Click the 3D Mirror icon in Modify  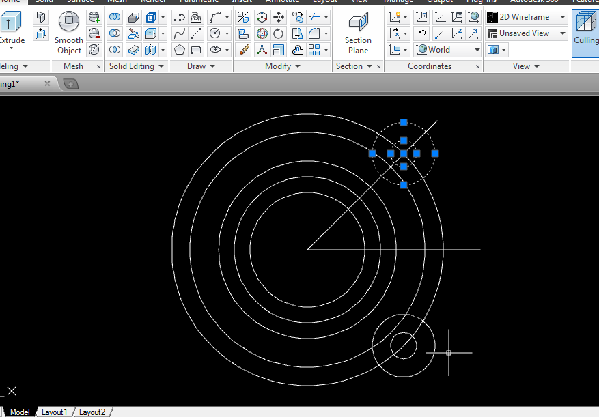pos(243,17)
